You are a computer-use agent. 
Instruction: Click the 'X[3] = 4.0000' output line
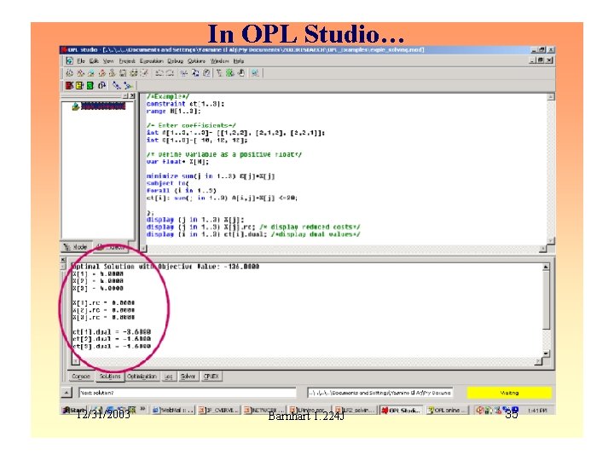click(98, 288)
